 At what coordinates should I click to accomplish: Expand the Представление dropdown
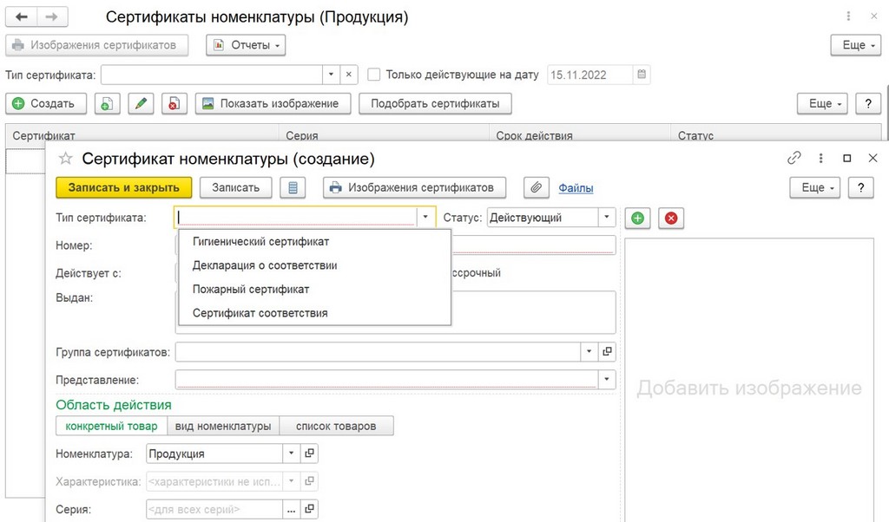click(606, 379)
